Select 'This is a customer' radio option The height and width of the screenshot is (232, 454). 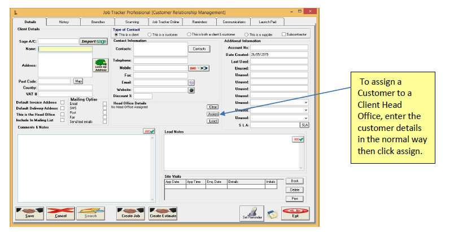pos(150,34)
